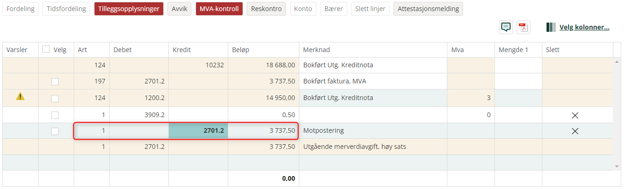Open the comment speech bubble icon

click(506, 27)
